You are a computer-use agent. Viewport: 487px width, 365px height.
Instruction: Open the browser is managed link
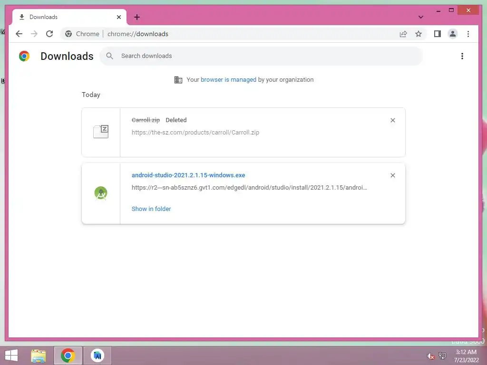pos(228,80)
